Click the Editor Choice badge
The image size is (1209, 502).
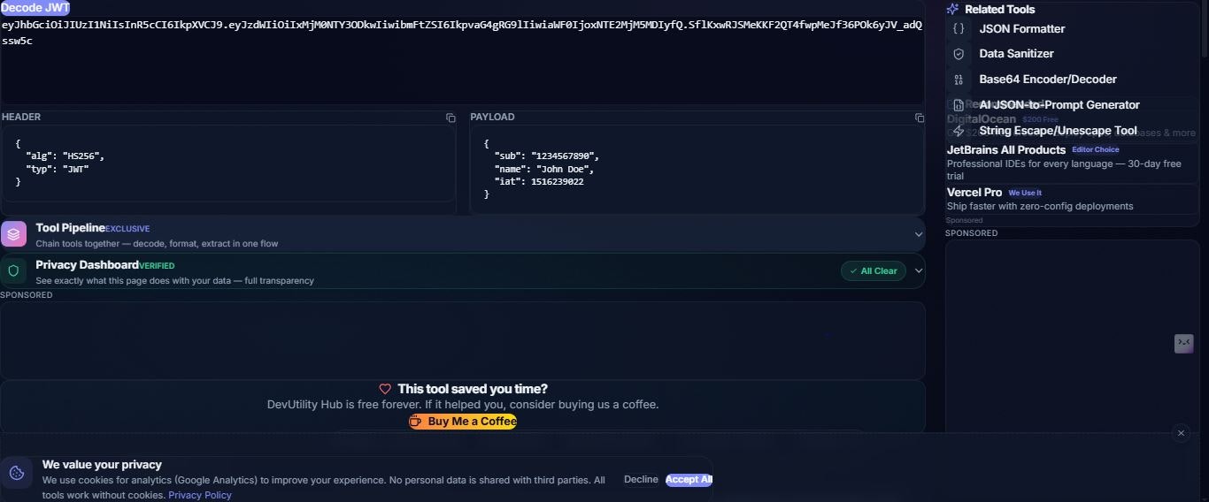coord(1096,150)
